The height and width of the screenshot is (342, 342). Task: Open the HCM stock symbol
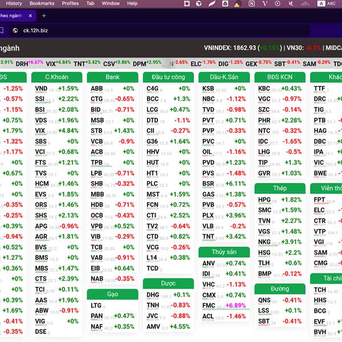[42, 184]
